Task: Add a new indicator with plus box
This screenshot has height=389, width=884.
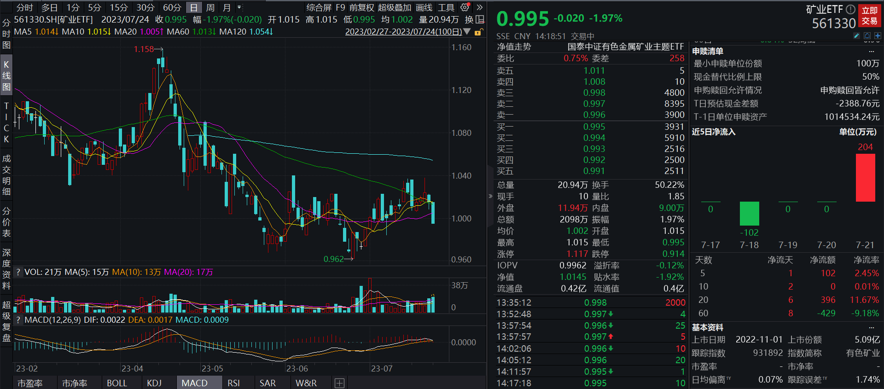Action: [339, 383]
